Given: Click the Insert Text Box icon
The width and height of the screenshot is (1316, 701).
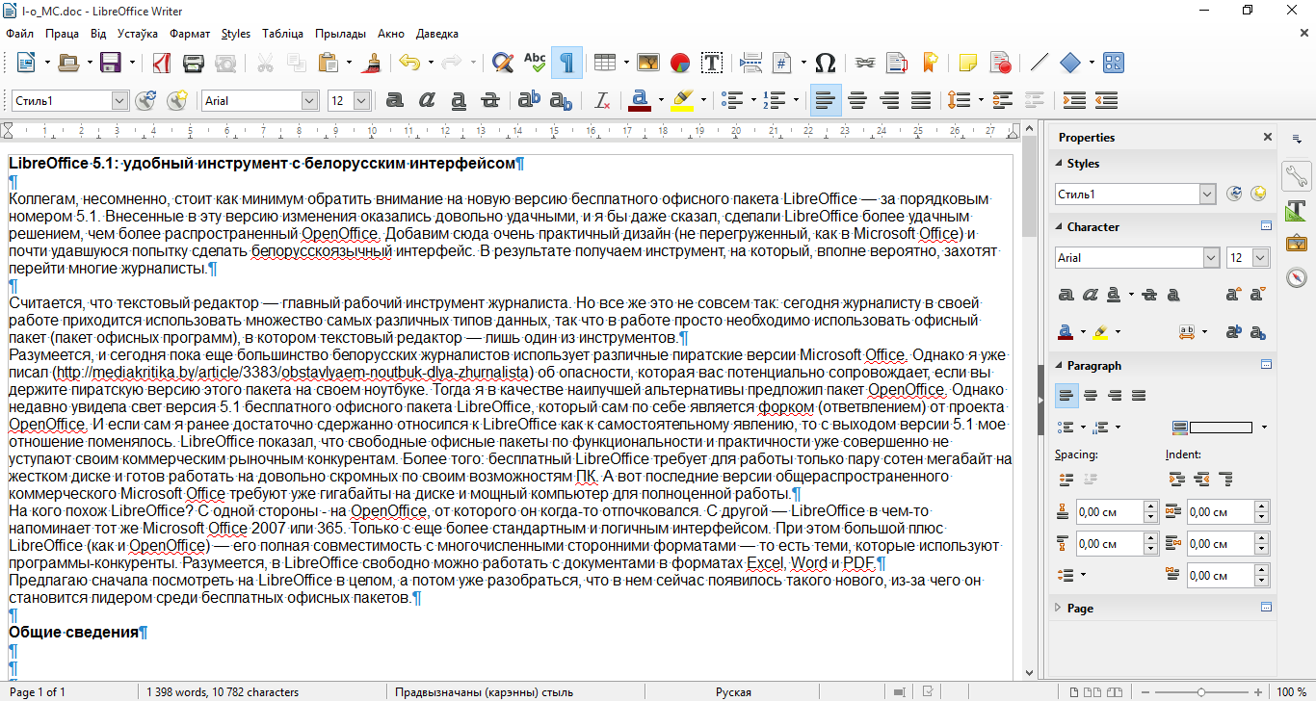Looking at the screenshot, I should coord(712,64).
